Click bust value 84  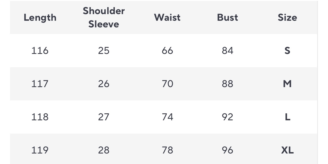tap(227, 51)
